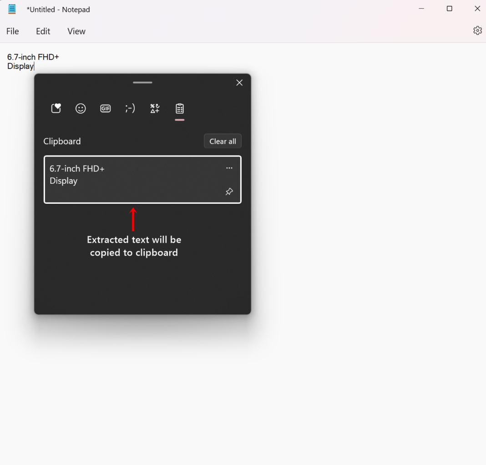Image resolution: width=486 pixels, height=465 pixels.
Task: Keep the clipboard entry pinned via thumbtack
Action: pos(229,192)
